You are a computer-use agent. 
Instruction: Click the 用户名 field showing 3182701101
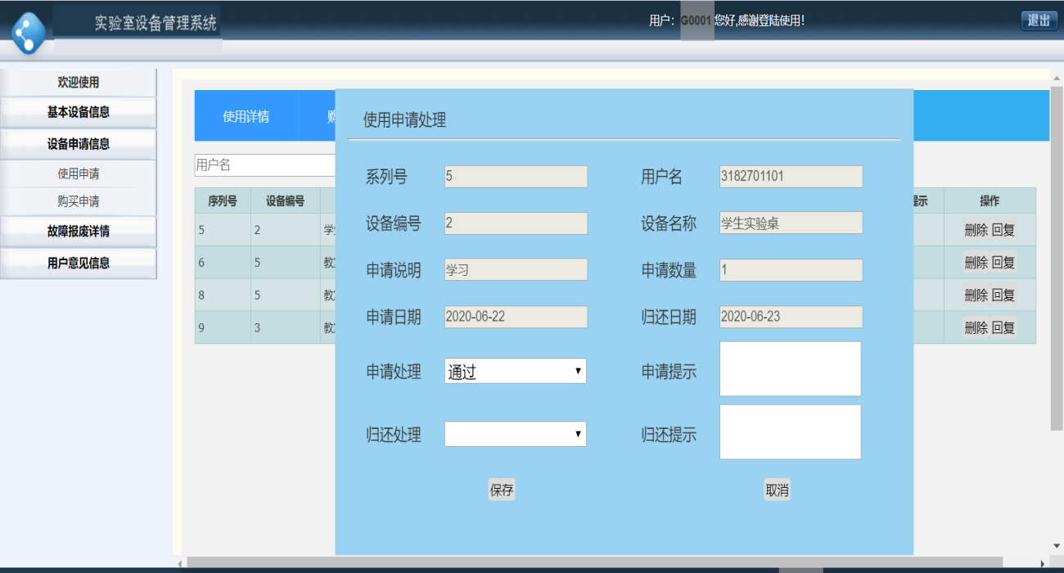pyautogui.click(x=791, y=176)
